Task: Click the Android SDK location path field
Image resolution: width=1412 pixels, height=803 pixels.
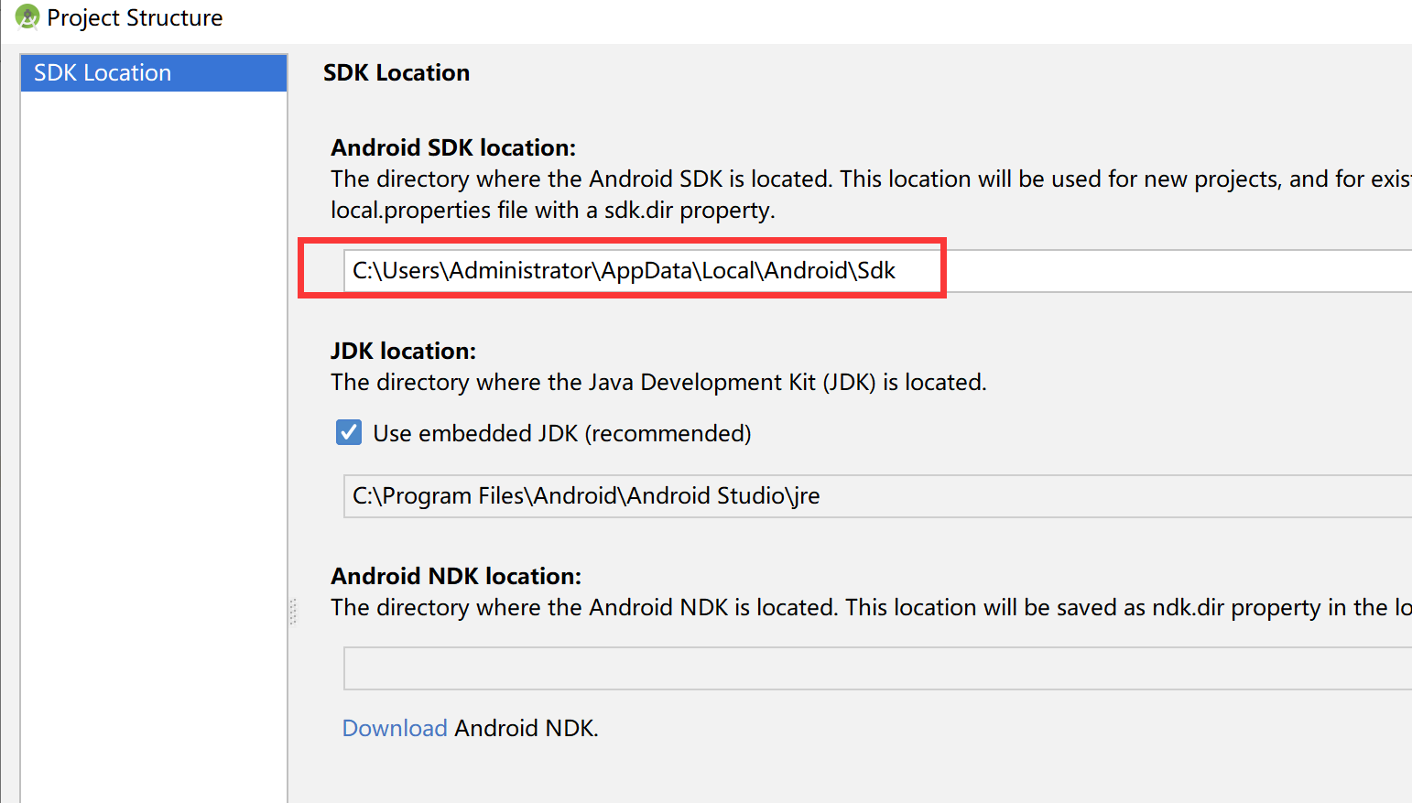Action: 877,271
